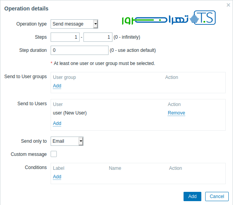The height and width of the screenshot is (205, 233).
Task: Enable the Custom message checkbox
Action: coord(54,154)
